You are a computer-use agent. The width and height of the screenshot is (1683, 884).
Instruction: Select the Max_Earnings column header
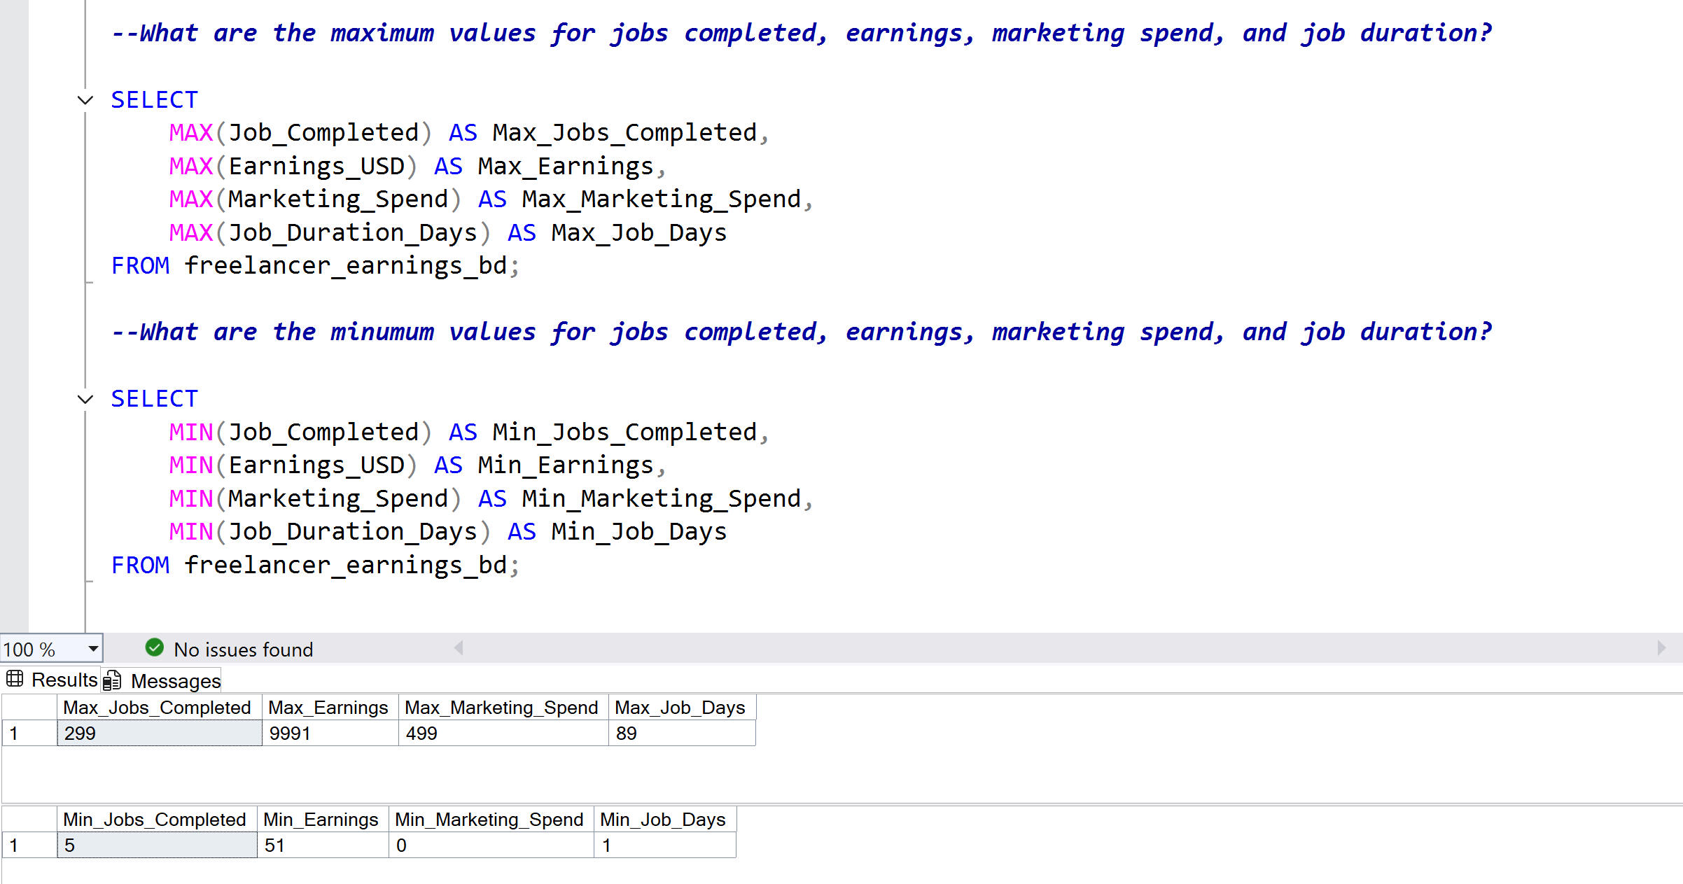pyautogui.click(x=328, y=708)
